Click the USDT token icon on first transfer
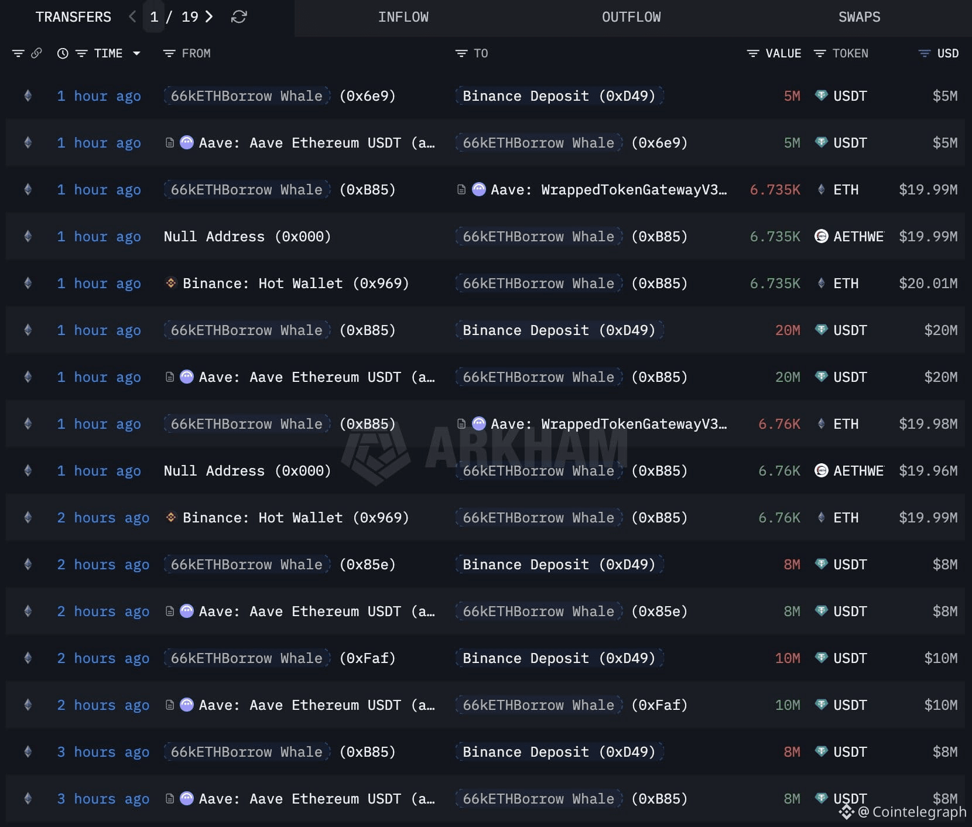Image resolution: width=972 pixels, height=827 pixels. click(821, 96)
